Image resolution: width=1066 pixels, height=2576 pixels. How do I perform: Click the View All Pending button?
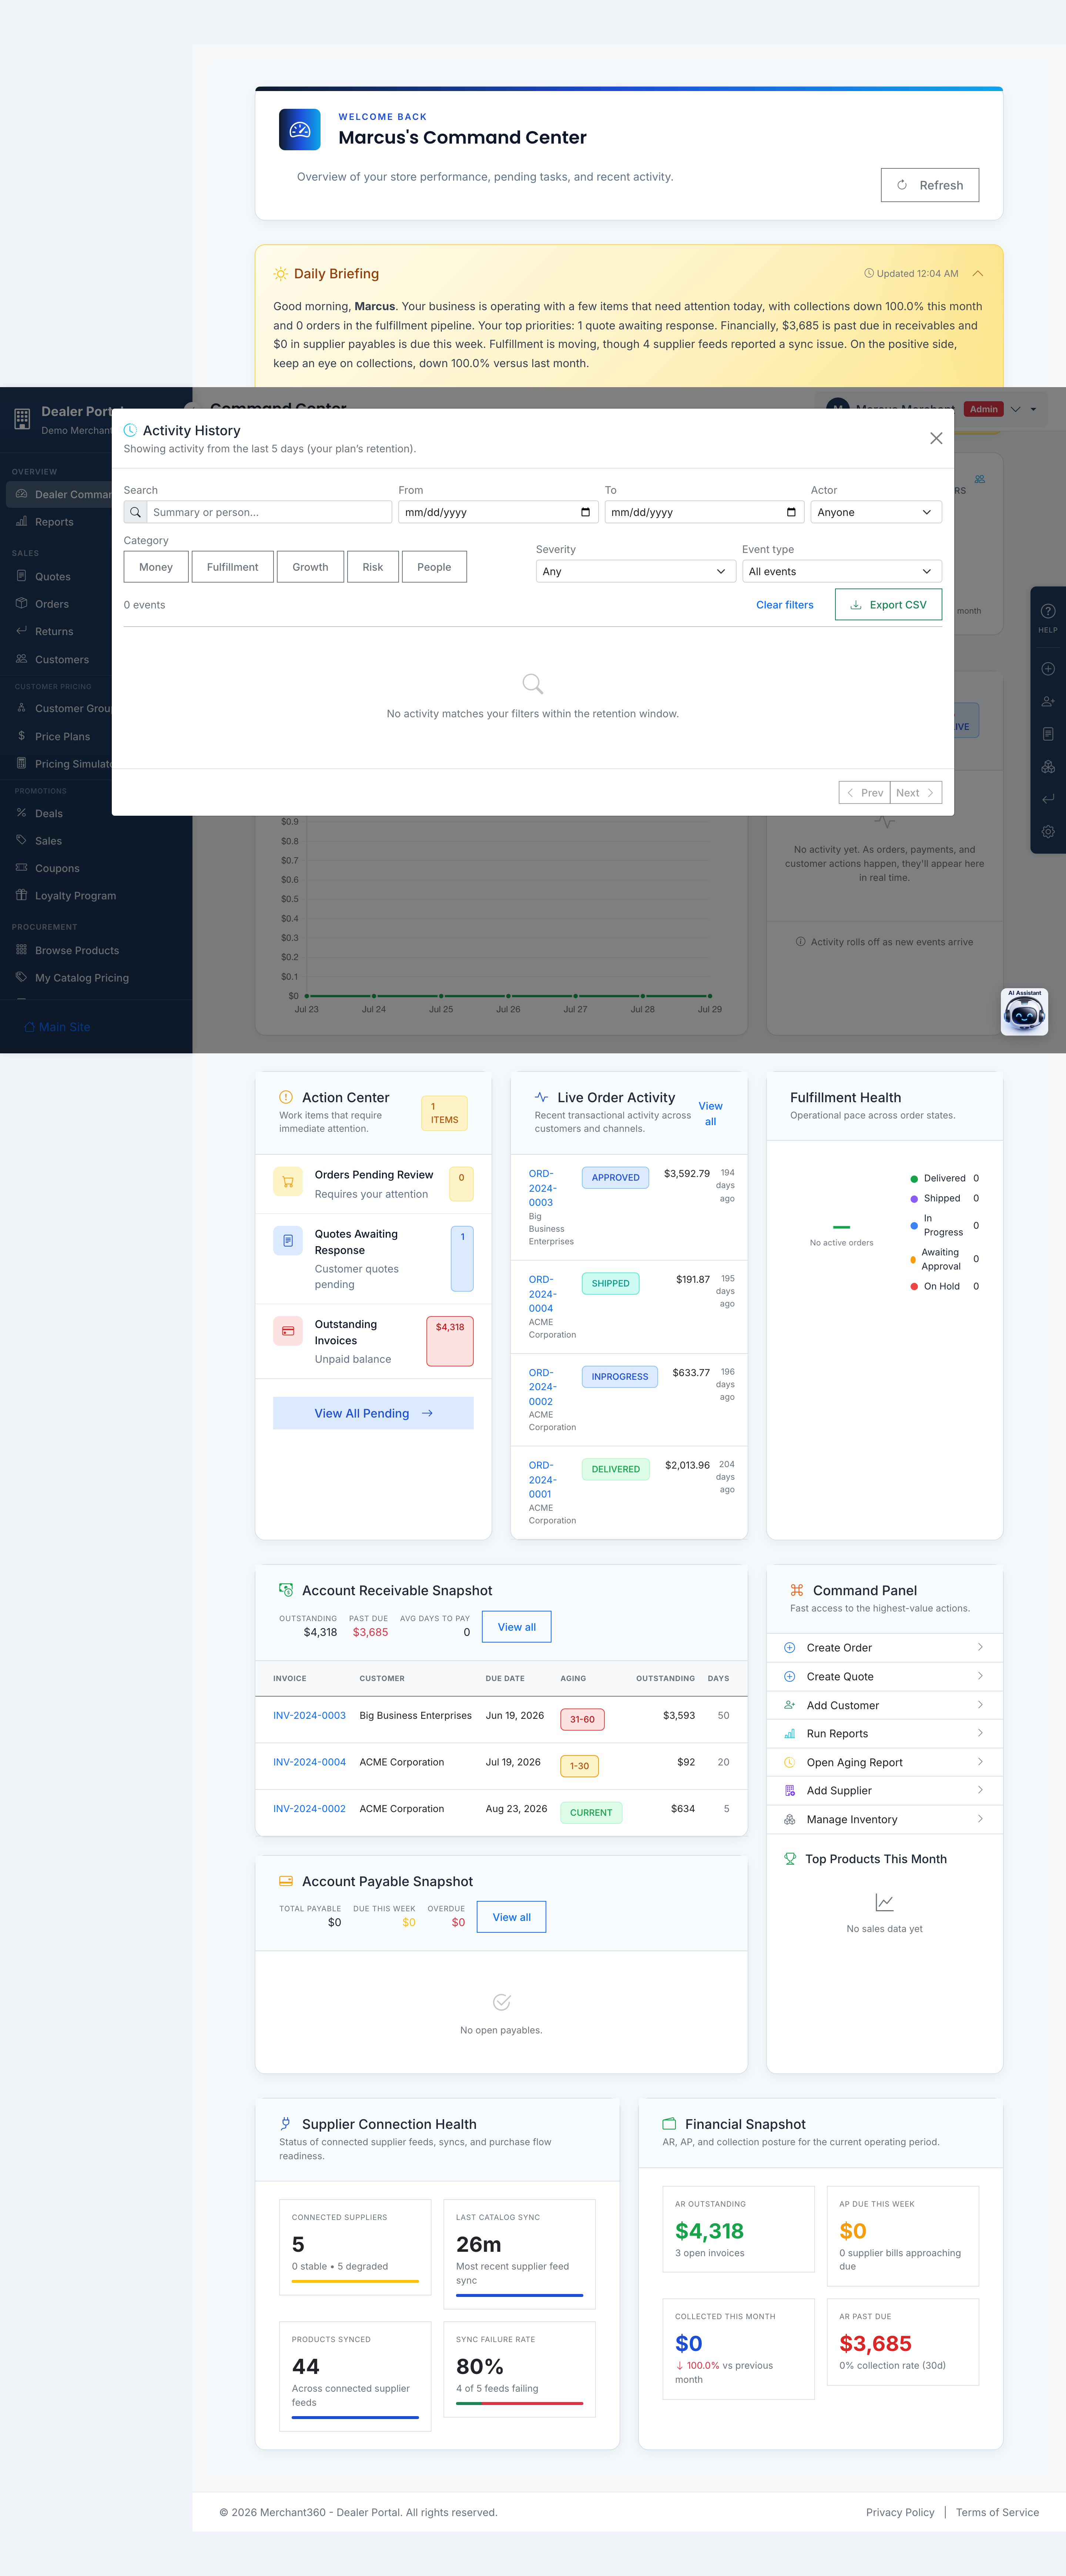[373, 1413]
